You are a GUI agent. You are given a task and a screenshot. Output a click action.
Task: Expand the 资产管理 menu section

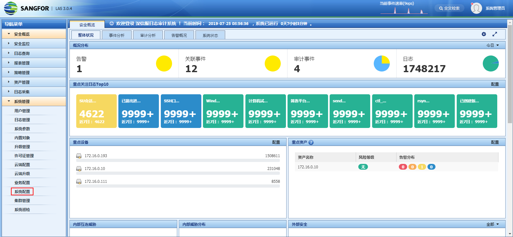tap(34, 82)
